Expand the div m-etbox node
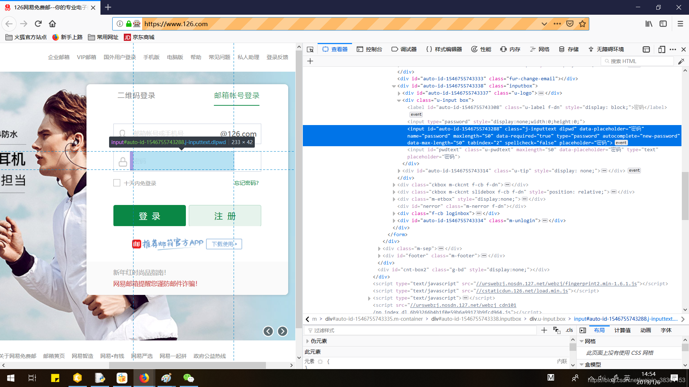Image resolution: width=689 pixels, height=387 pixels. 394,199
